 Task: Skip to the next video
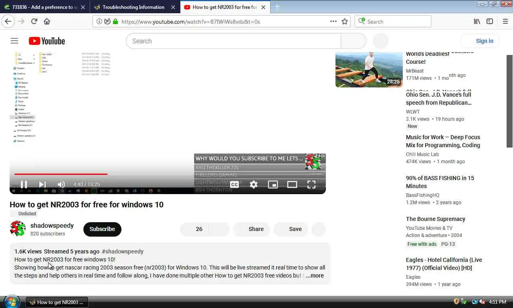point(42,184)
